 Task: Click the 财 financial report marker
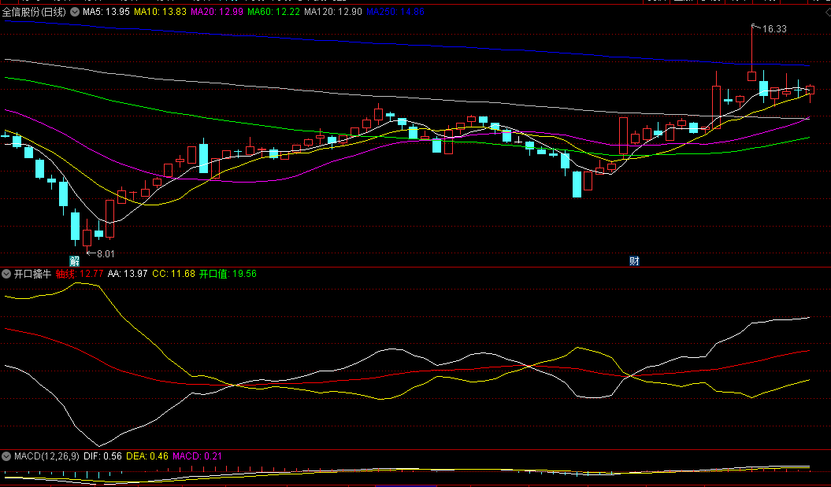[634, 260]
